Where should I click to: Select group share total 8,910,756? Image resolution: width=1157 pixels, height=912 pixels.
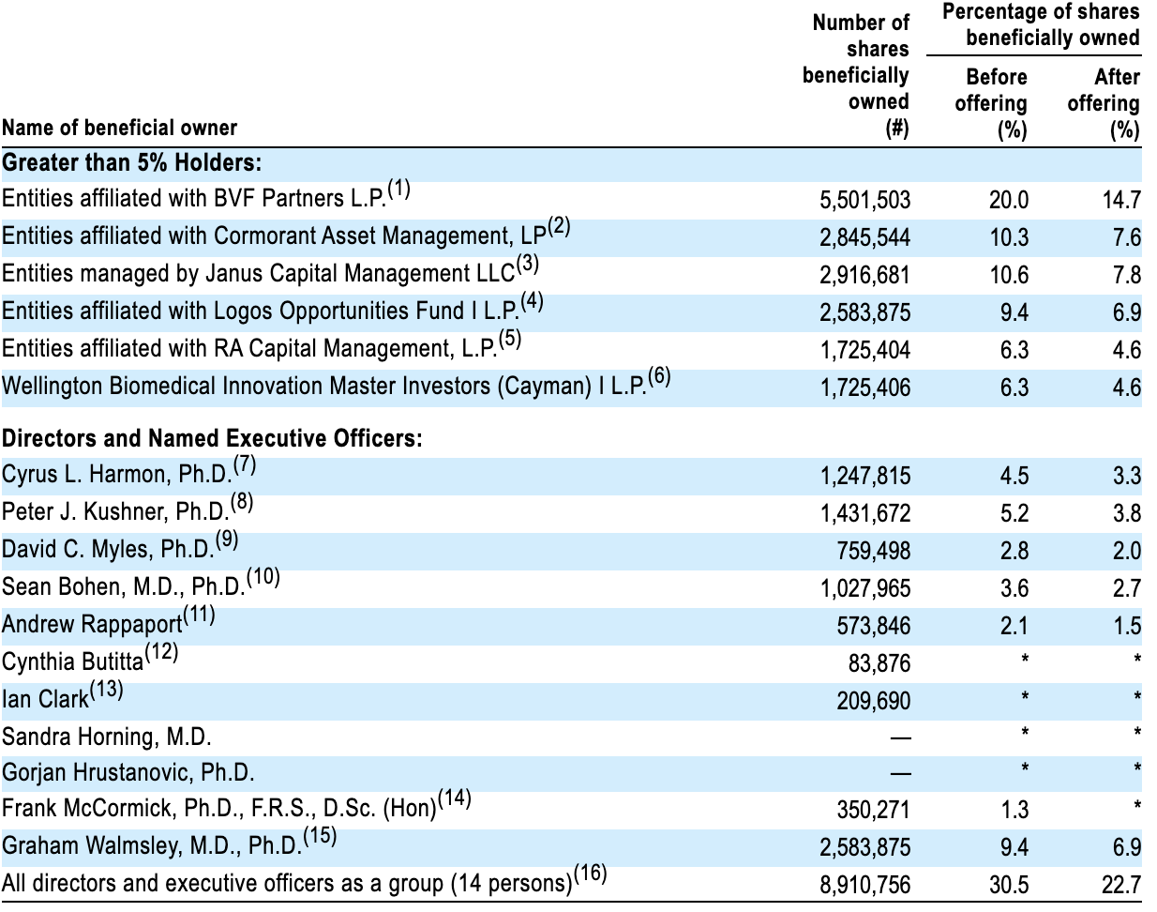(864, 885)
